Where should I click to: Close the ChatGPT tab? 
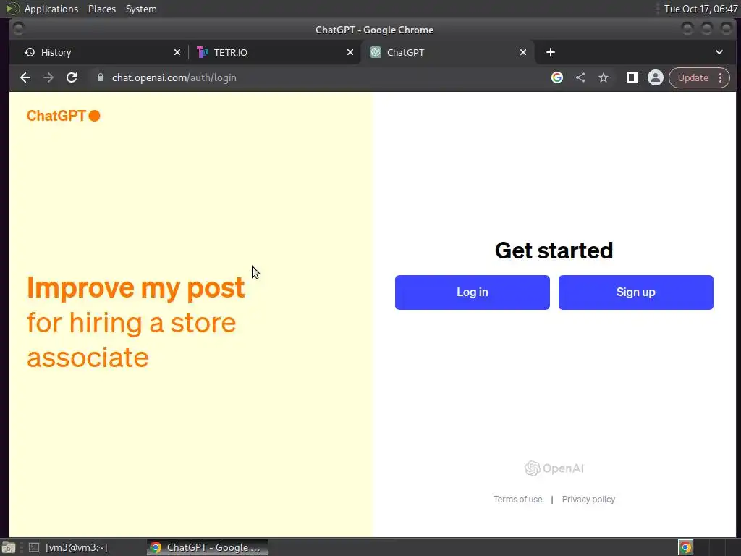pos(523,52)
